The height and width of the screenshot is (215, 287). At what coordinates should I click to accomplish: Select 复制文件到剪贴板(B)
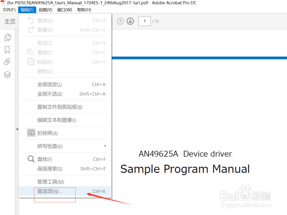(65, 107)
